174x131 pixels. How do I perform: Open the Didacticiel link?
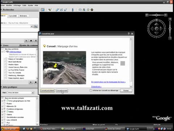pos(96,87)
